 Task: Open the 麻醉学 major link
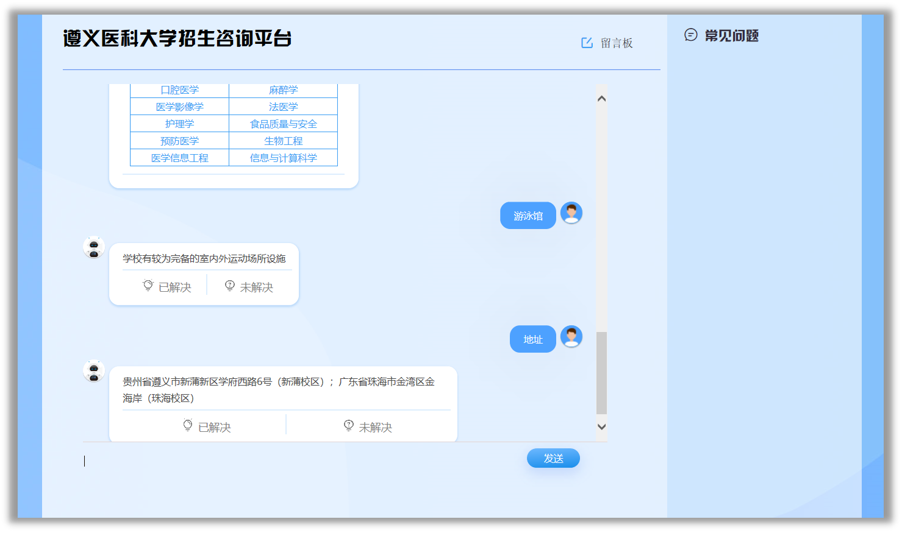pos(283,90)
